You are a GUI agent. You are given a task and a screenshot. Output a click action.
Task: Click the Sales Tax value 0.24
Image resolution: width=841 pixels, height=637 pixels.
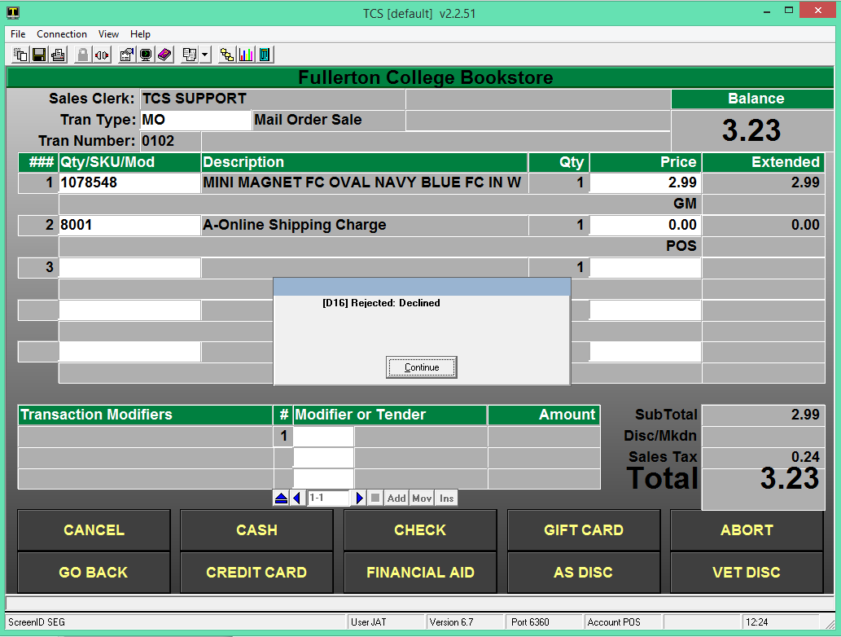tap(805, 457)
